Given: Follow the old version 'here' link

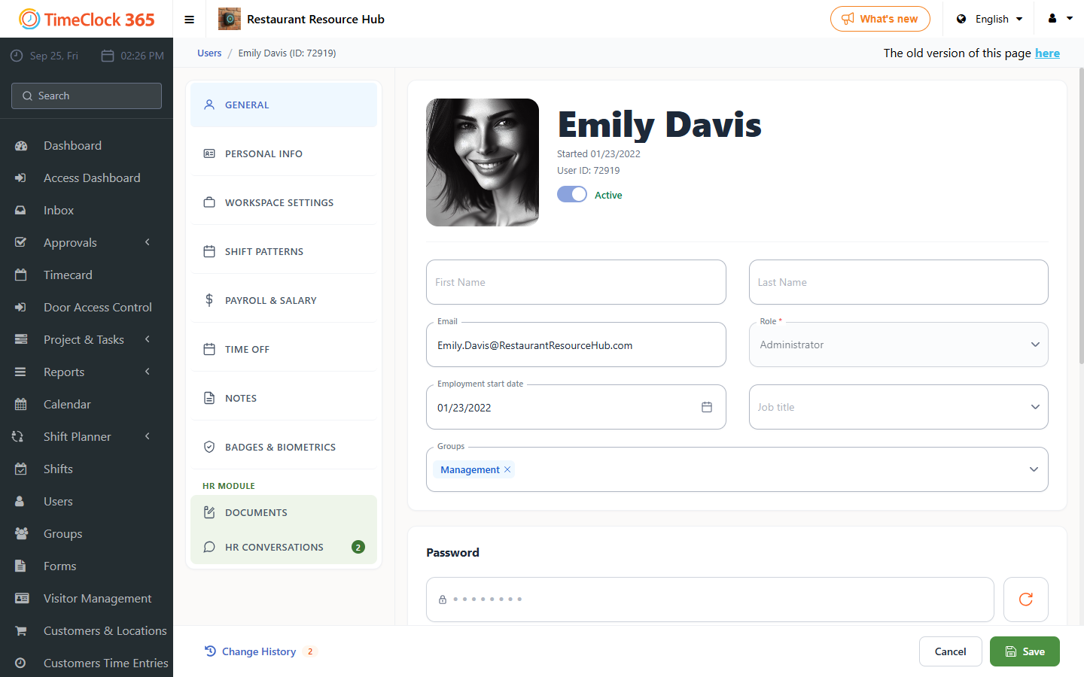Looking at the screenshot, I should [x=1047, y=53].
